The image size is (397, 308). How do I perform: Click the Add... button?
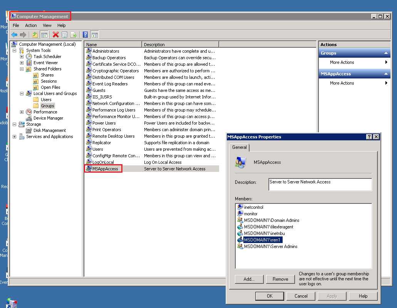[249, 279]
